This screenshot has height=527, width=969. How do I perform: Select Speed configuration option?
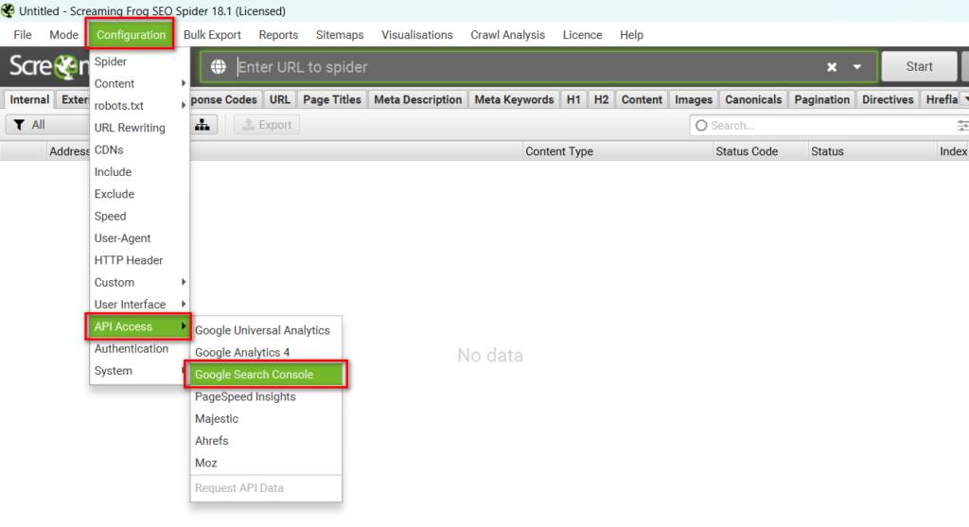140,217
